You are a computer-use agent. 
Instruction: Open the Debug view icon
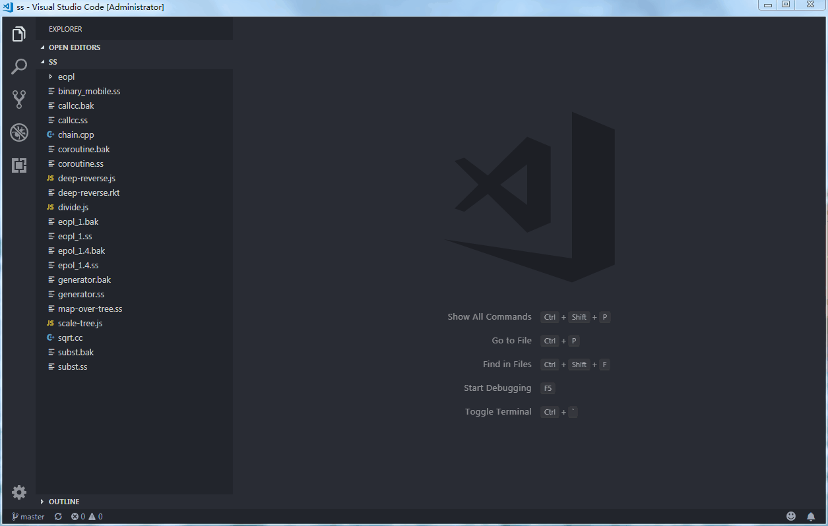19,132
